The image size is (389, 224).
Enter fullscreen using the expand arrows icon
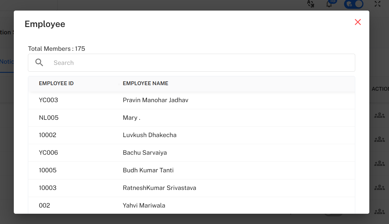377,4
